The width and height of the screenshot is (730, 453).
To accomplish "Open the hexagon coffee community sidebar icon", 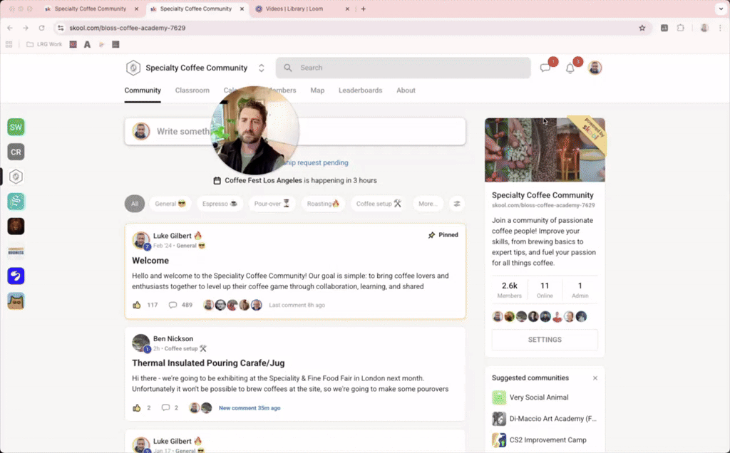I will point(16,177).
